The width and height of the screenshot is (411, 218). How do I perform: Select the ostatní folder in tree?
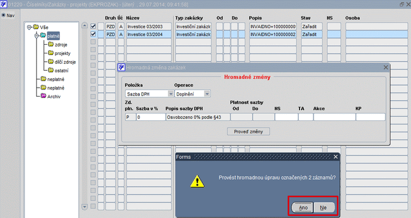tap(62, 70)
